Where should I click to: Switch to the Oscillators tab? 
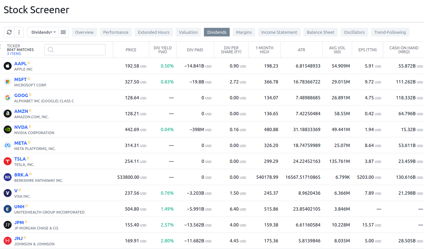pyautogui.click(x=354, y=32)
